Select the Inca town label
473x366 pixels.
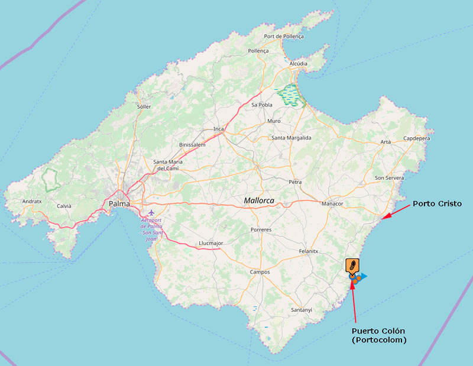tap(219, 129)
